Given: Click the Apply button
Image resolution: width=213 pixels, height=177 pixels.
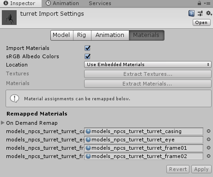Looking at the screenshot, I should coord(201,169).
